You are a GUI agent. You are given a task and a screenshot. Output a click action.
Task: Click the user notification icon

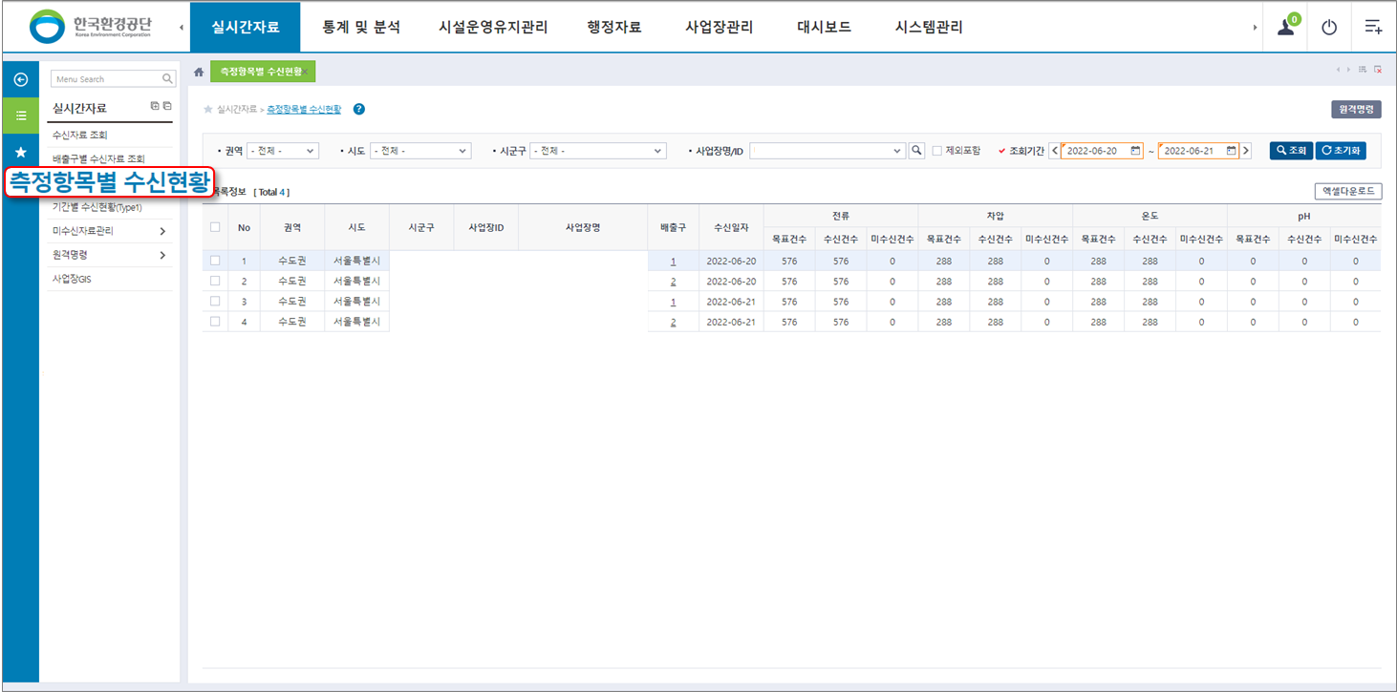(1286, 27)
